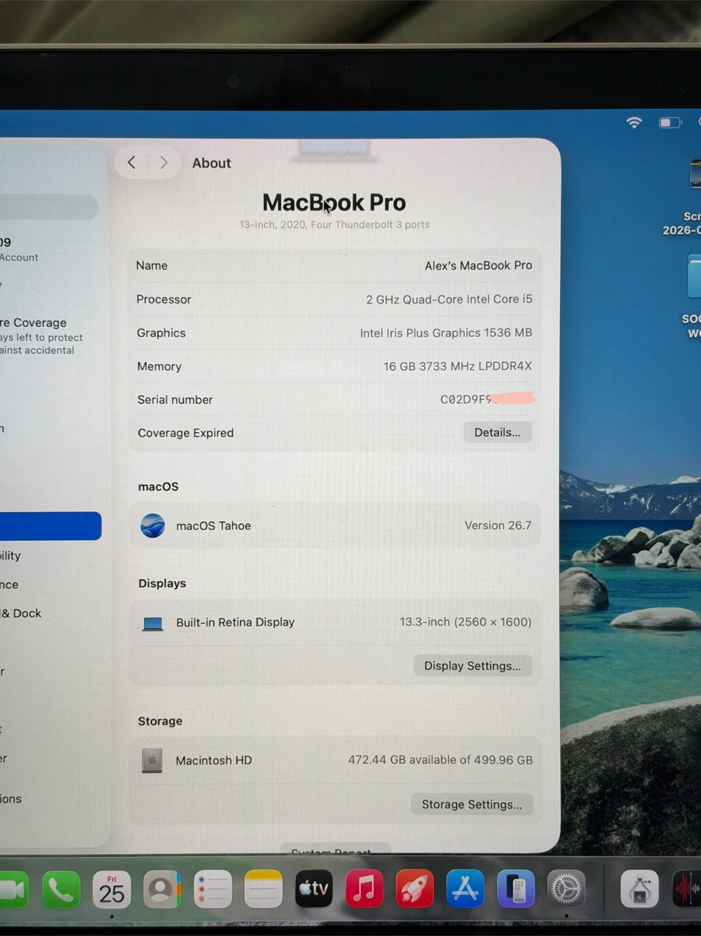701x936 pixels.
Task: Click the MacBook Pro model heading
Action: click(x=334, y=202)
